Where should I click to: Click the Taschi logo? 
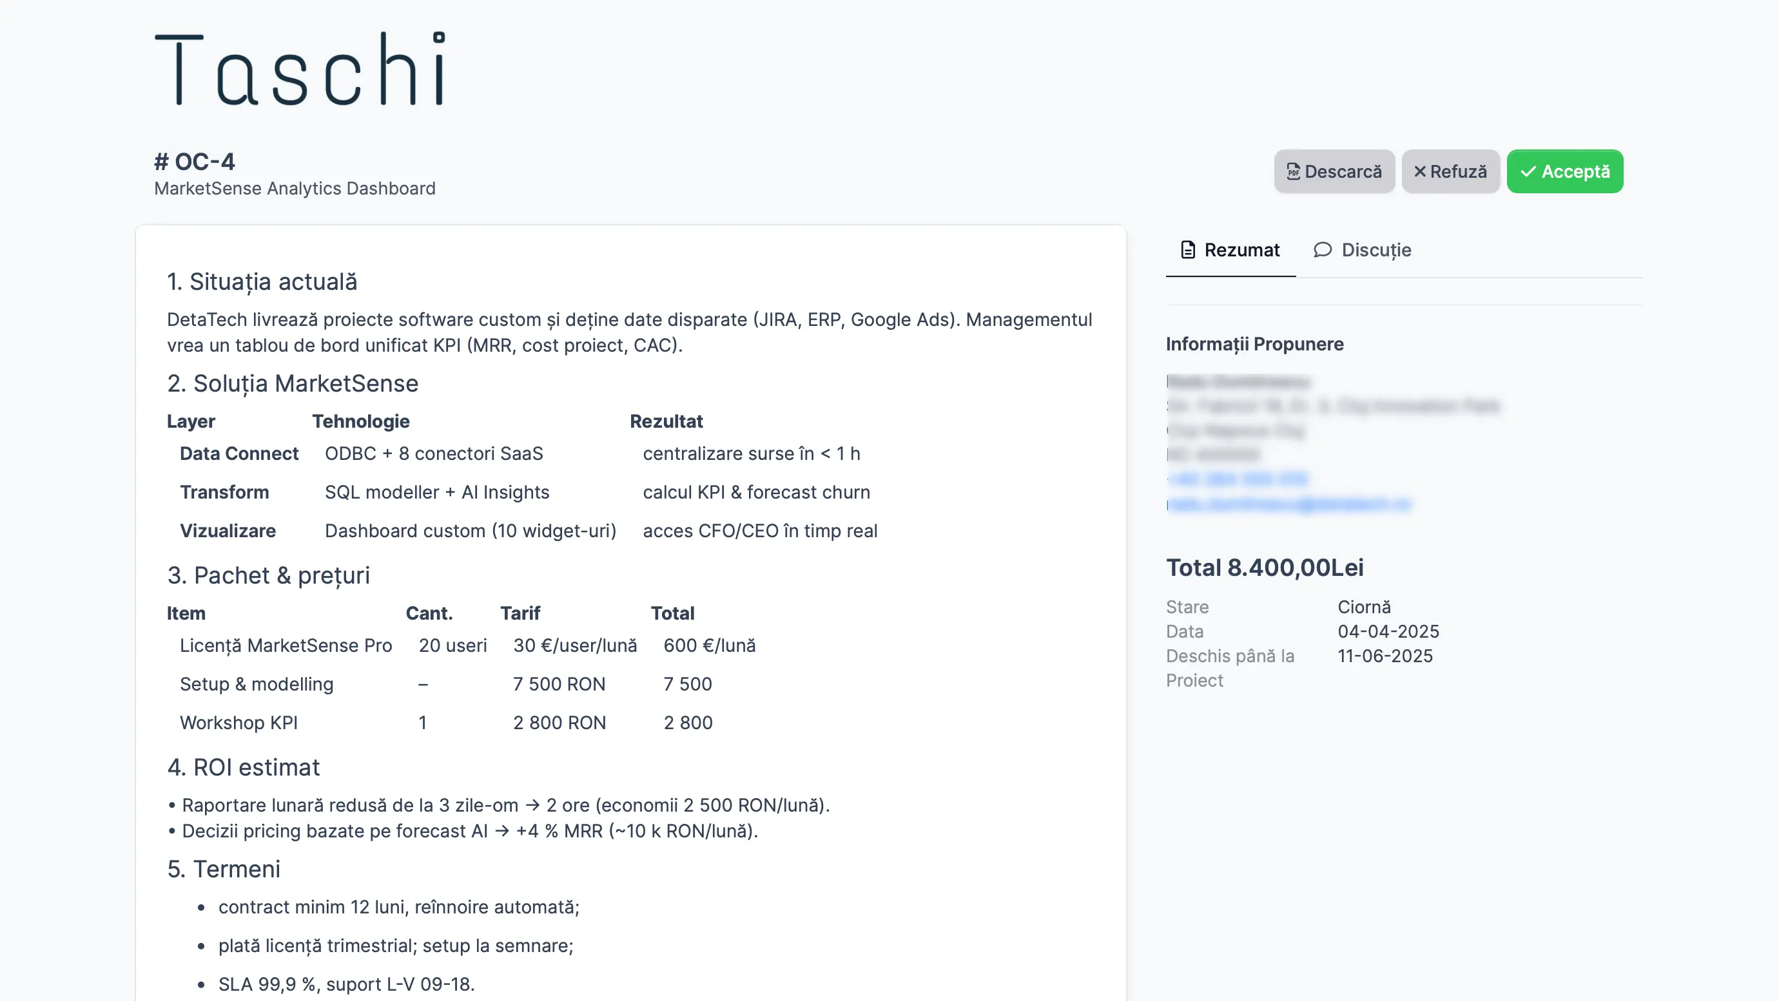click(x=300, y=69)
